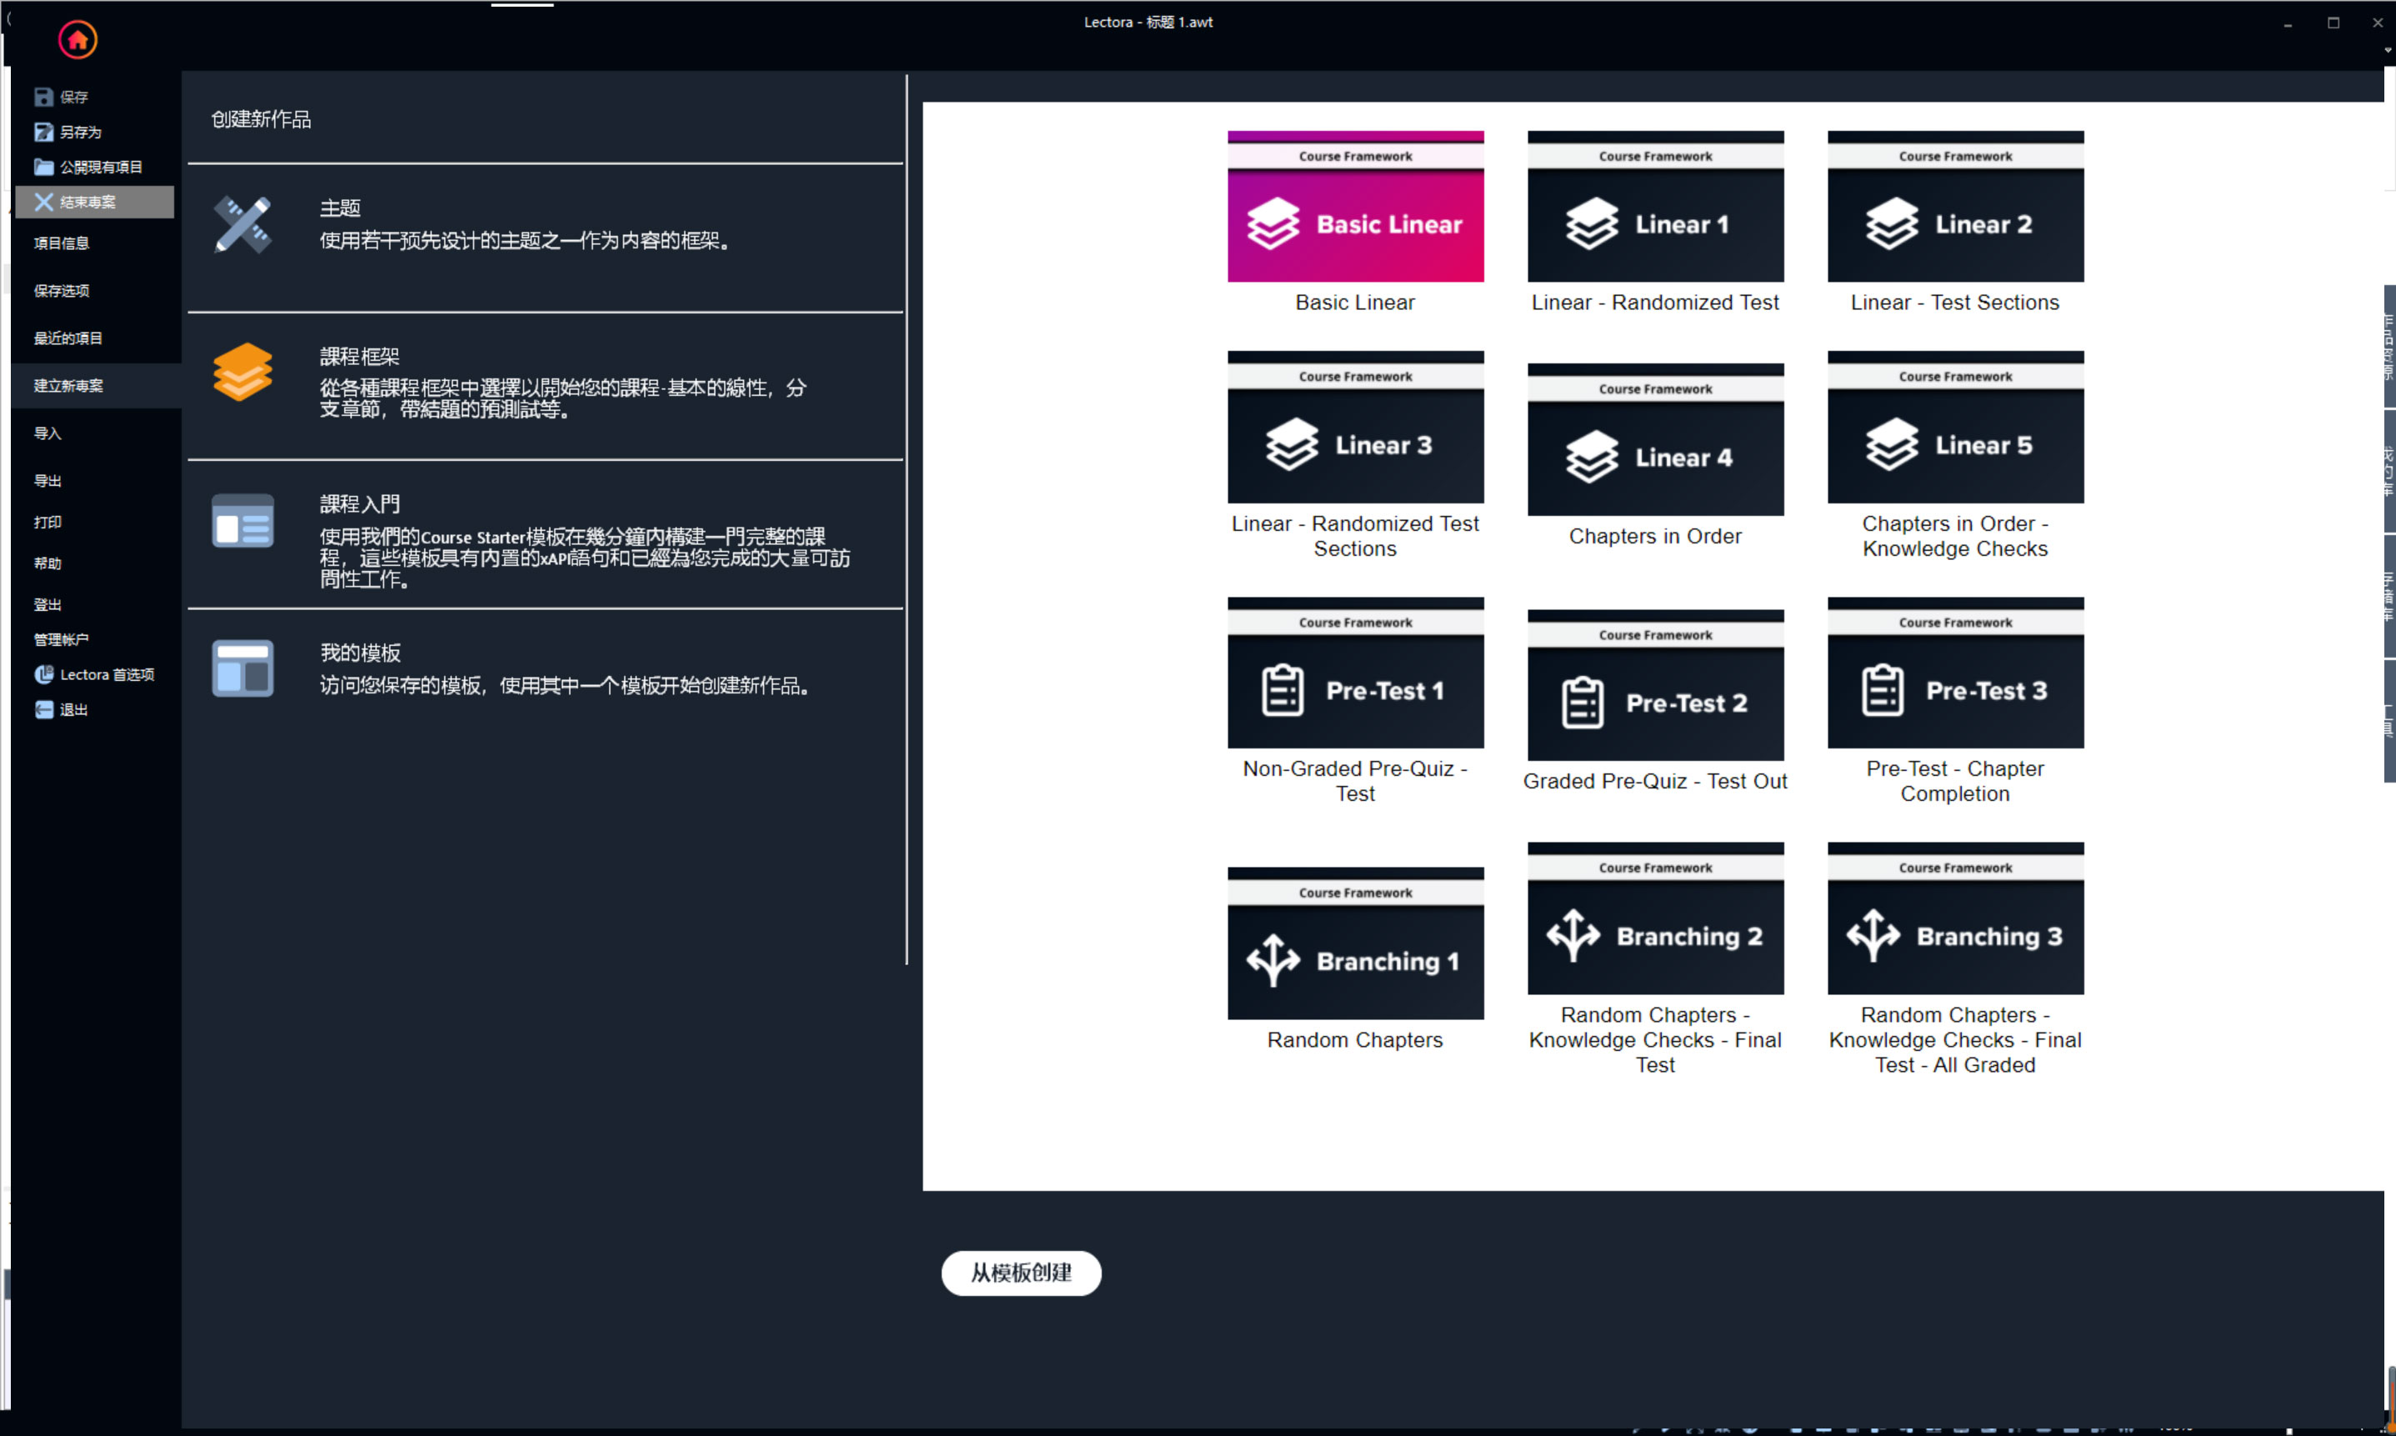
Task: Click the orange 課程框架 layers icon
Action: 243,372
